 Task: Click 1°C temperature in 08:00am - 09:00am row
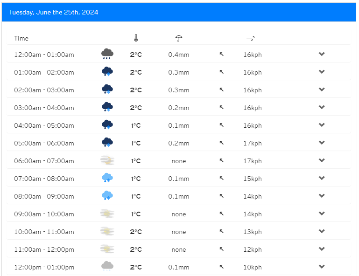[136, 196]
